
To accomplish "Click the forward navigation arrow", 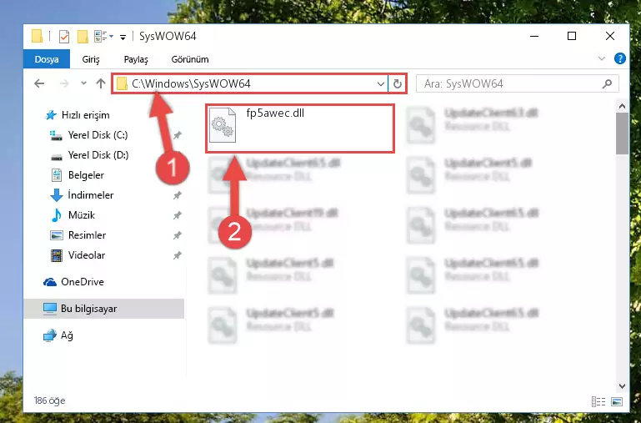I will pyautogui.click(x=64, y=83).
